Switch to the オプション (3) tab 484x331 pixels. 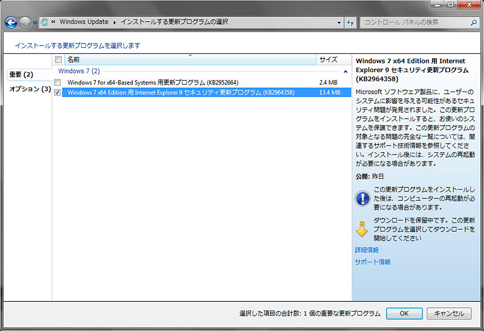point(30,89)
